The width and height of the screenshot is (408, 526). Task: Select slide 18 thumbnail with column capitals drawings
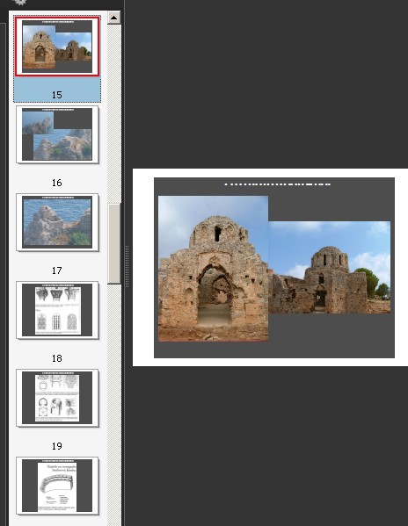[57, 310]
